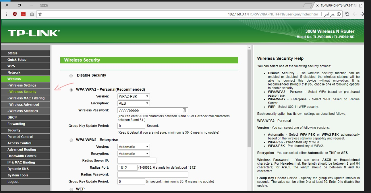Open the WPA2-PSK Version dropdown
The image size is (371, 193).
[134, 96]
